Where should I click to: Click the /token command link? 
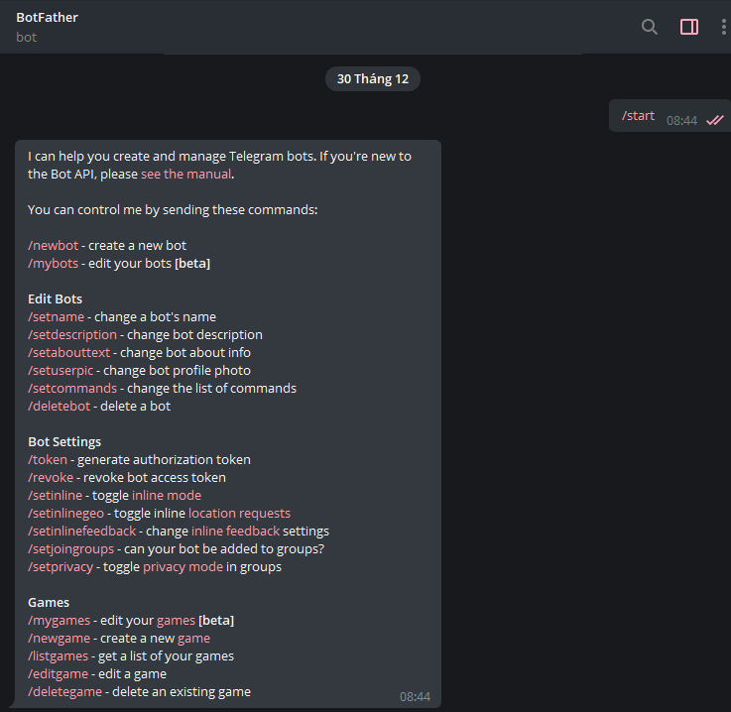coord(49,459)
